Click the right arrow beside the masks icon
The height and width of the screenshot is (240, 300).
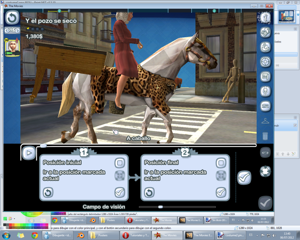(x=18, y=30)
